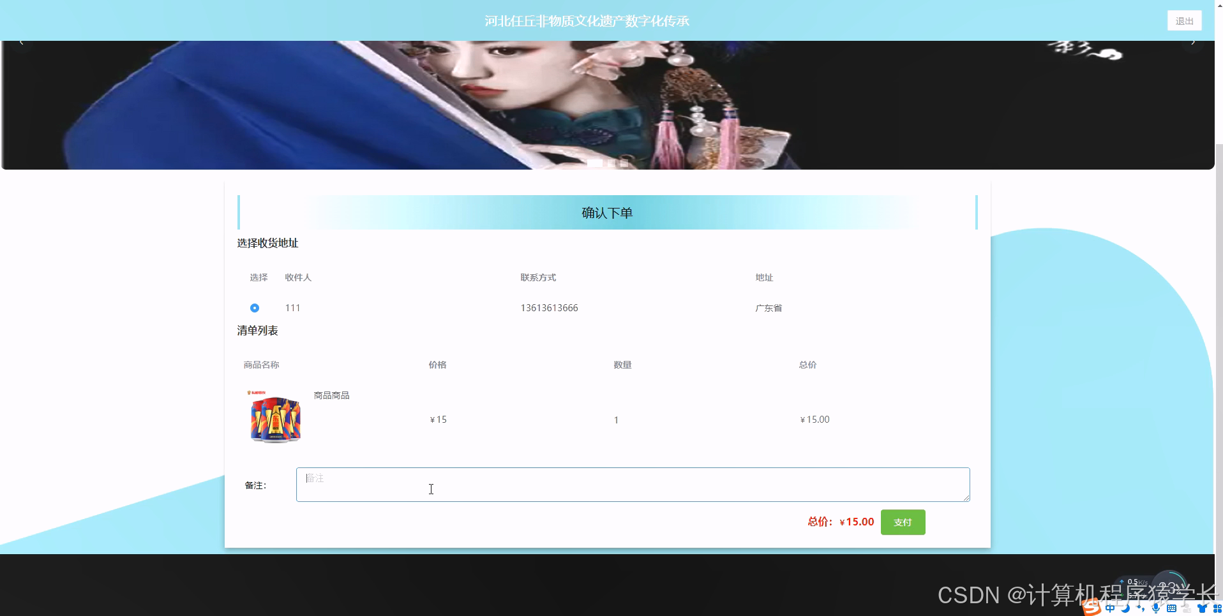
Task: Open the Sogou toolbox grid icon
Action: pyautogui.click(x=1217, y=608)
